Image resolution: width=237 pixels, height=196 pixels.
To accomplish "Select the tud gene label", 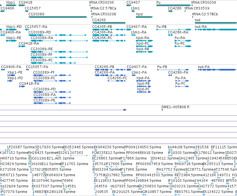I will 197,20.
